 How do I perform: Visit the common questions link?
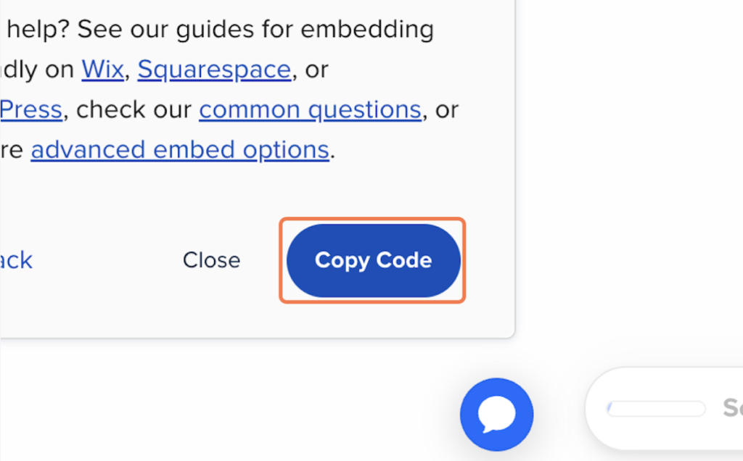310,110
